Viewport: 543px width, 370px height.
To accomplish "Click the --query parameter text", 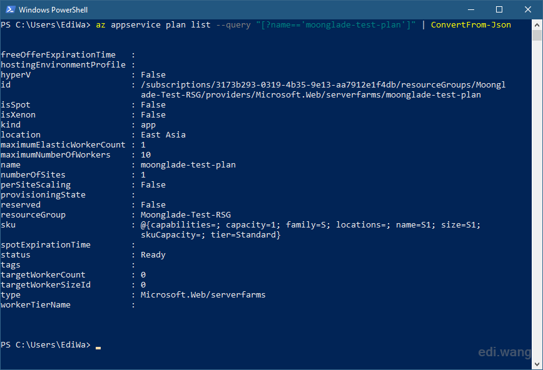I will click(233, 25).
